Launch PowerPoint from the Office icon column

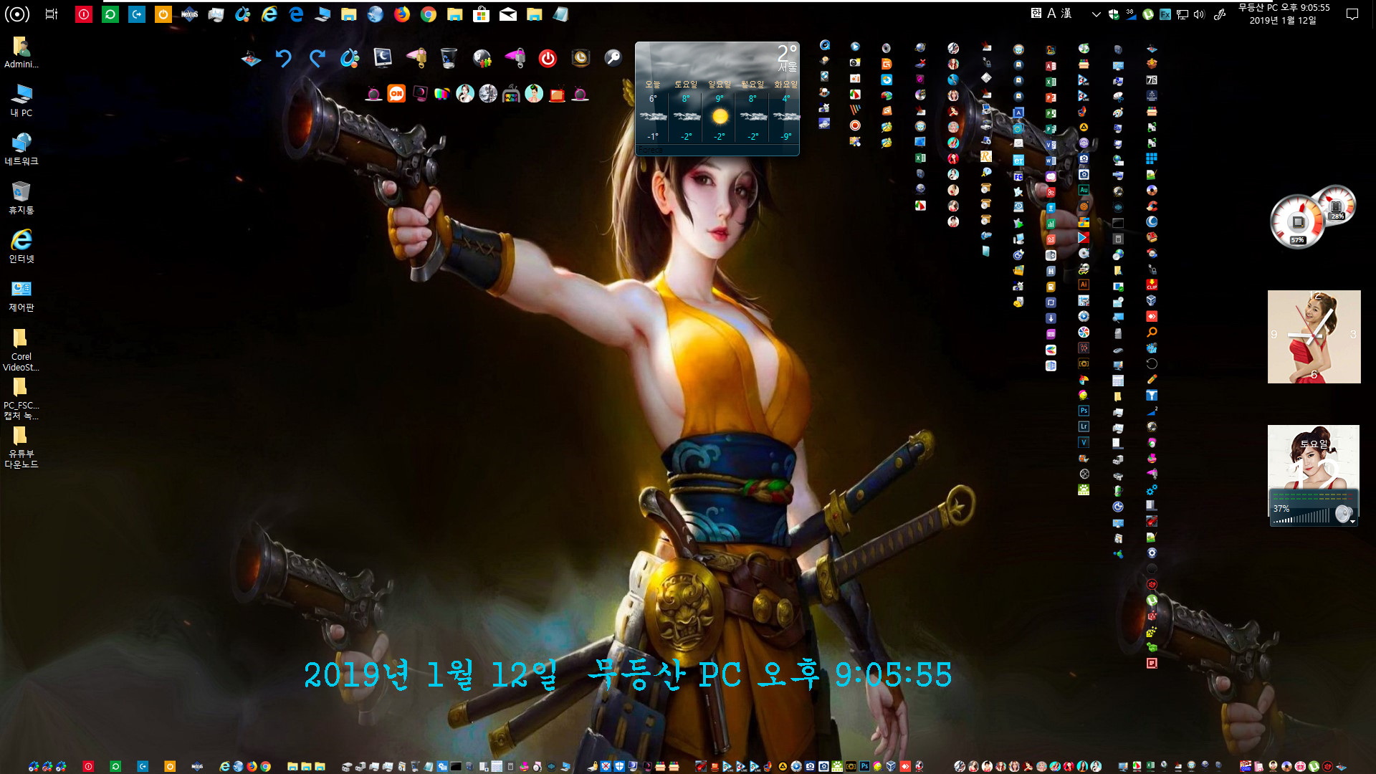pos(1051,97)
